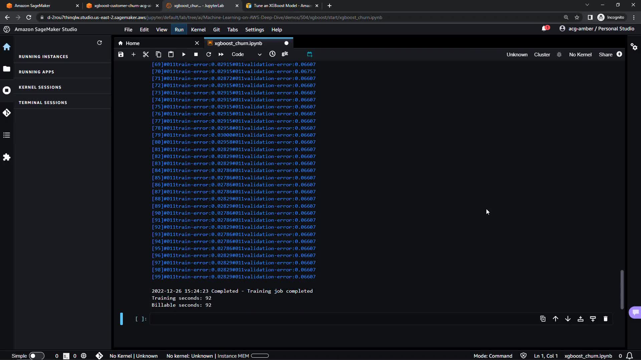This screenshot has width=641, height=360.
Task: Run the selected cell with play icon
Action: click(184, 54)
